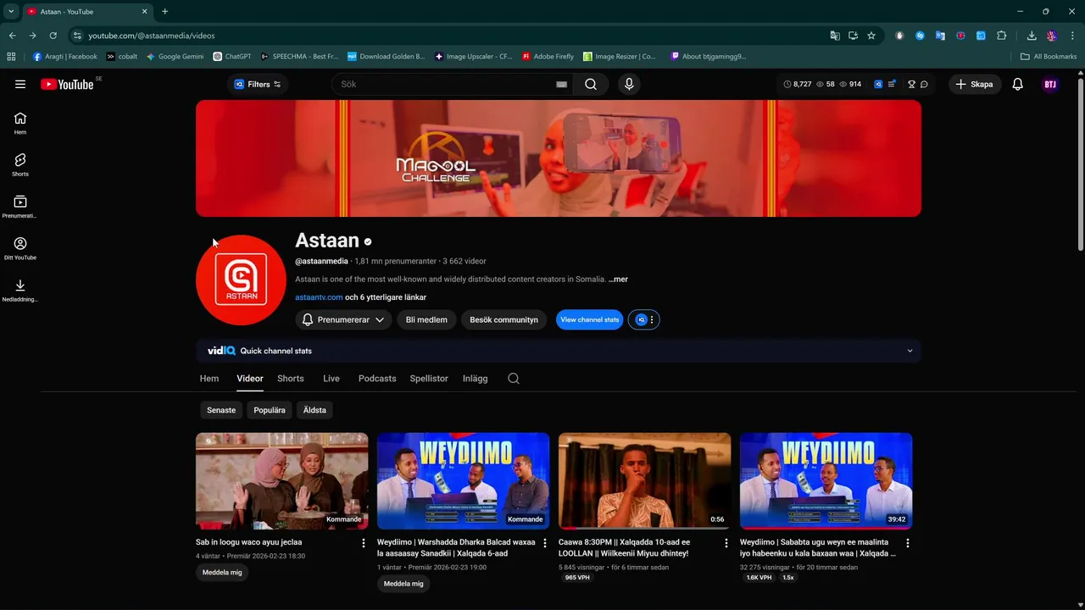Open options for Warshadda Dharka Balcad video

coord(545,543)
